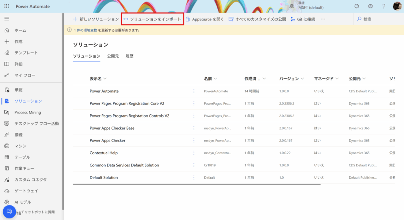The image size is (404, 220).
Task: Open 承認 in the sidebar
Action: click(18, 90)
